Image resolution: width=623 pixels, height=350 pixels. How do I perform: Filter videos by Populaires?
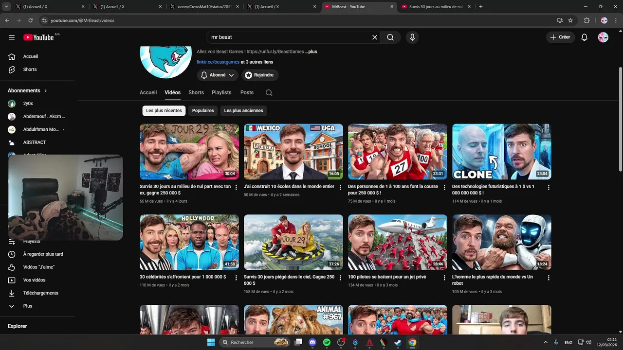coord(203,111)
